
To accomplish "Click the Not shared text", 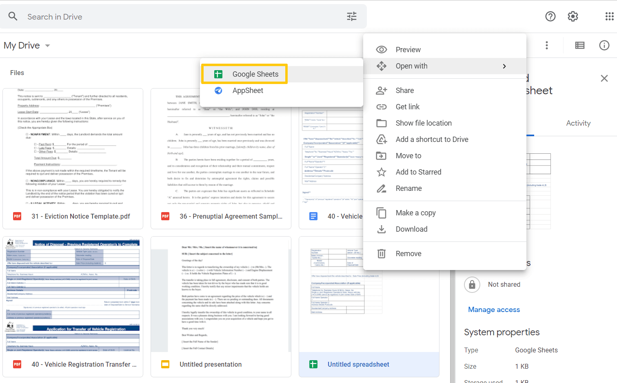I will (x=504, y=285).
